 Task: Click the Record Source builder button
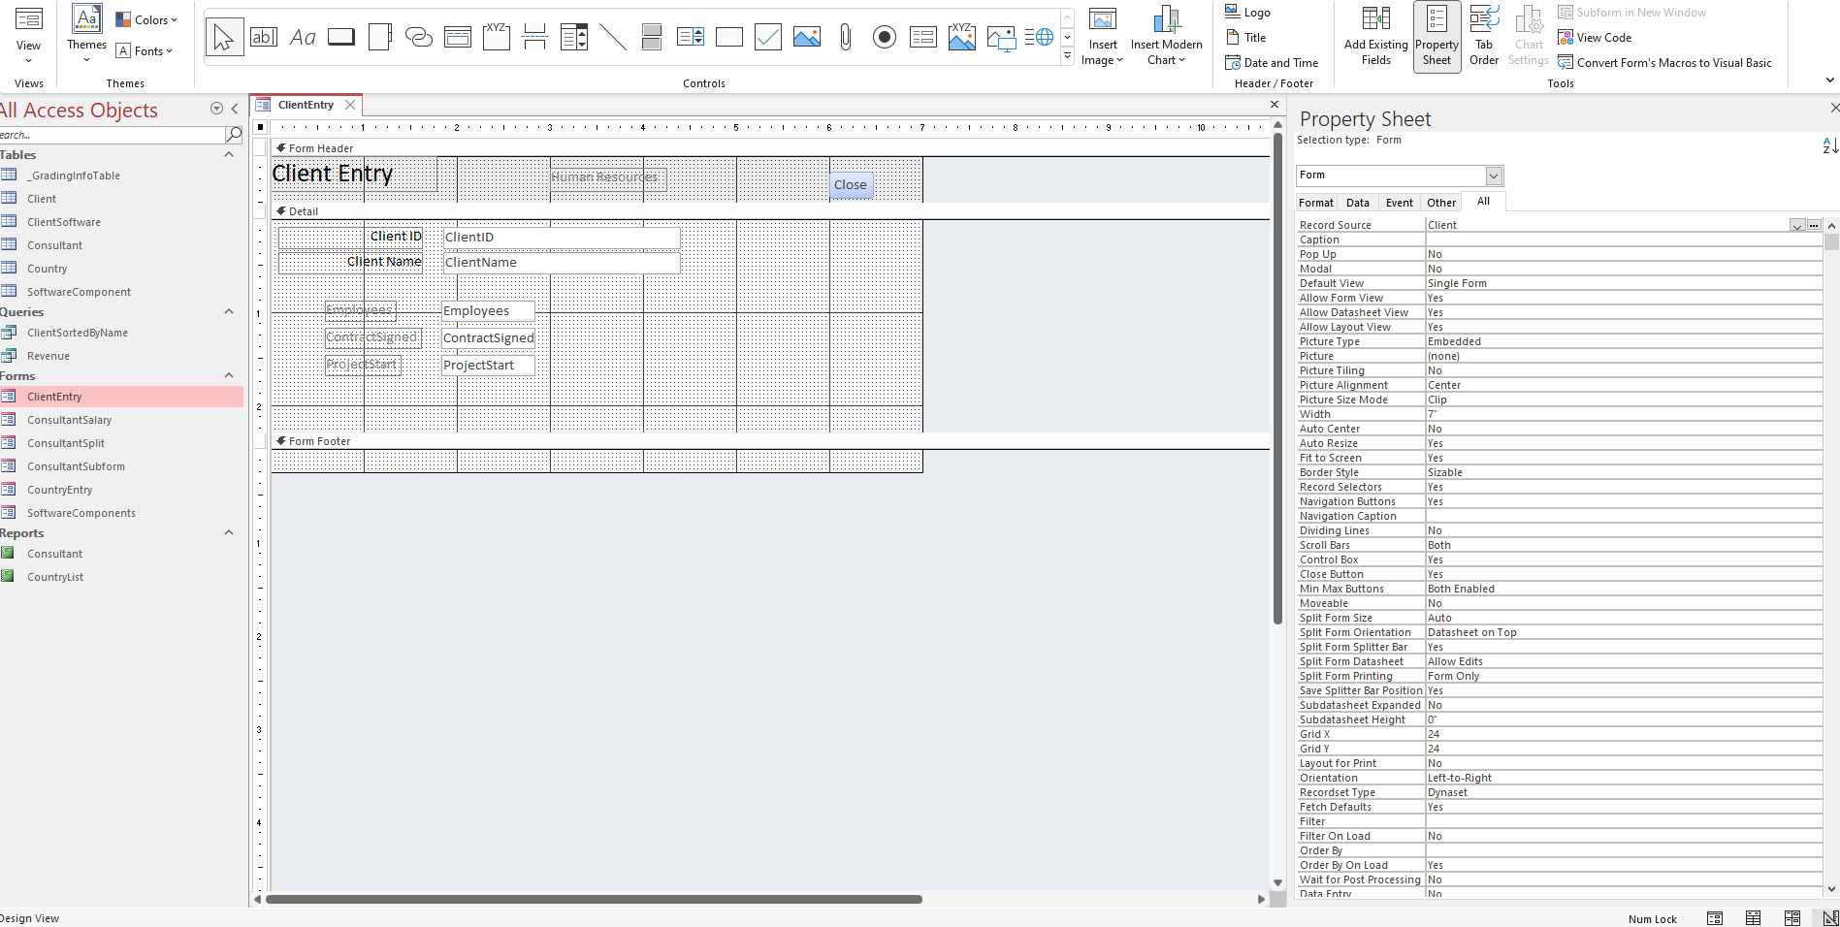(1813, 224)
